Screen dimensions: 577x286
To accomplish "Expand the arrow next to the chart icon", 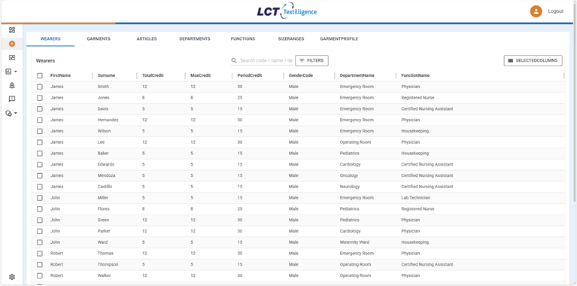I will (x=16, y=71).
